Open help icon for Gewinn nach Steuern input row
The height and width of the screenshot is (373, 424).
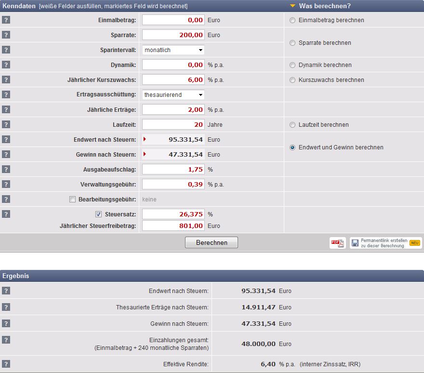coord(6,154)
